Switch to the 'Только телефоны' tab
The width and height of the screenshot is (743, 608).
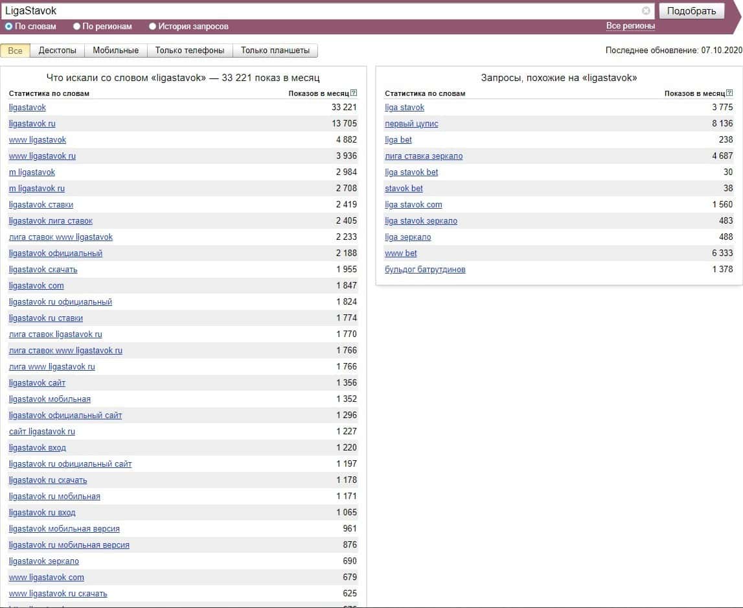coord(190,51)
